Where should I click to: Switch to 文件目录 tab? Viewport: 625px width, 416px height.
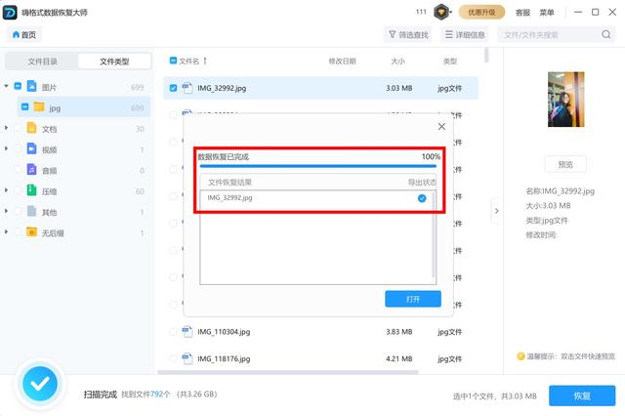pos(42,62)
